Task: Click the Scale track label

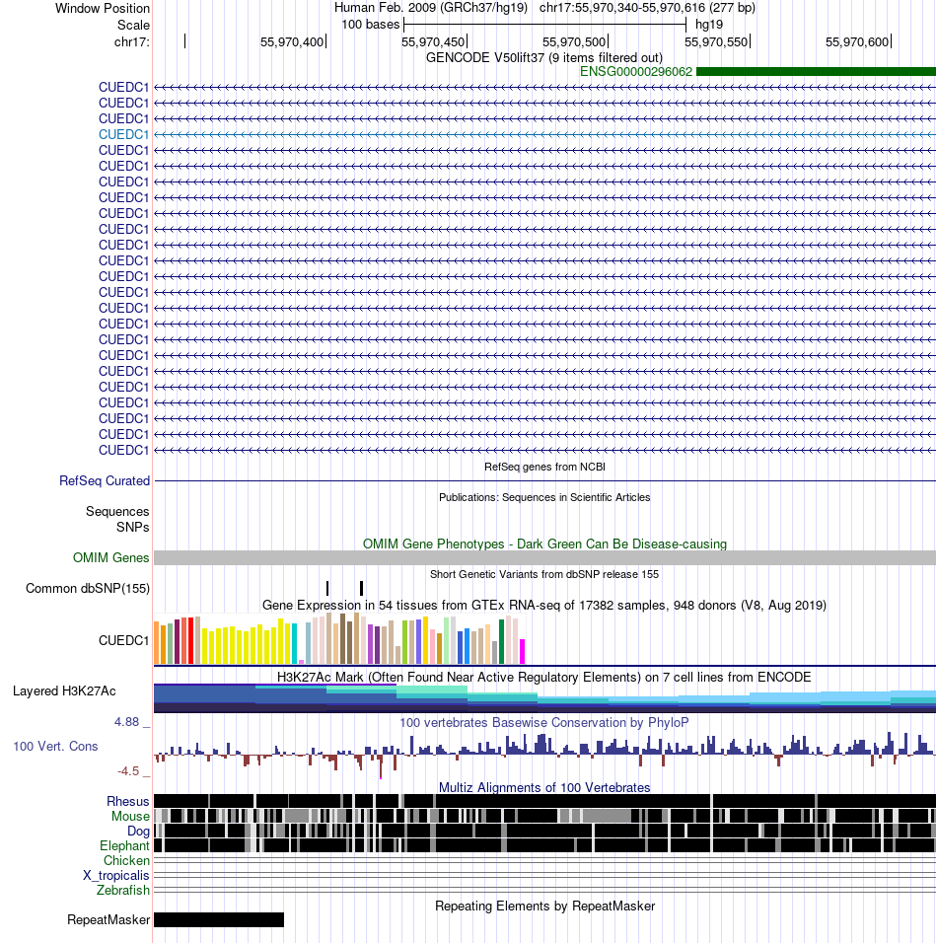Action: click(x=133, y=26)
